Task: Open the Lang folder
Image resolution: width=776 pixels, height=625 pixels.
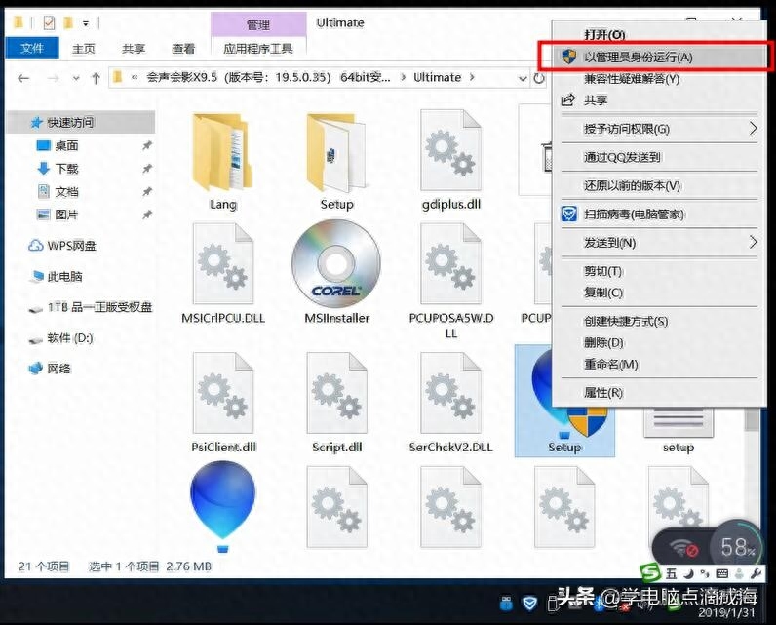Action: pyautogui.click(x=222, y=161)
